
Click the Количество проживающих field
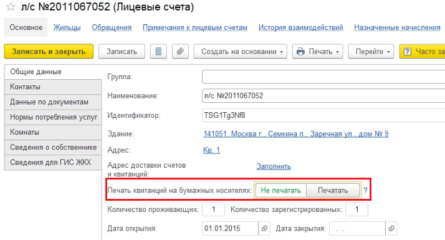213,209
